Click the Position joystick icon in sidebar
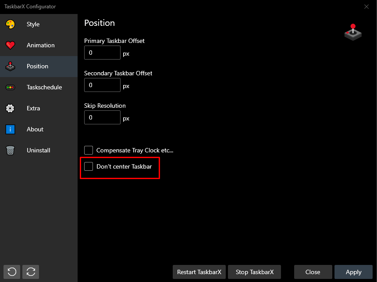377x282 pixels. pos(10,66)
